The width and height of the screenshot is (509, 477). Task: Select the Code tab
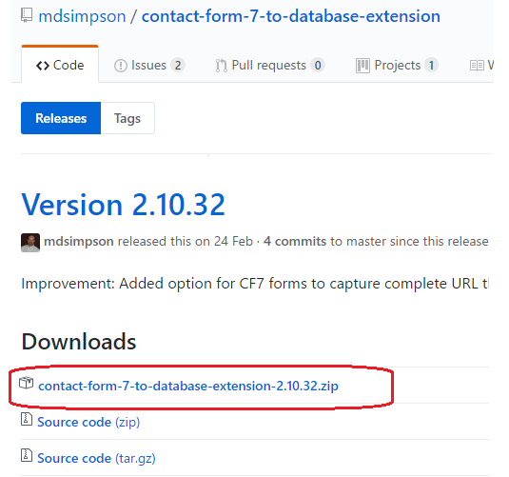pos(60,65)
